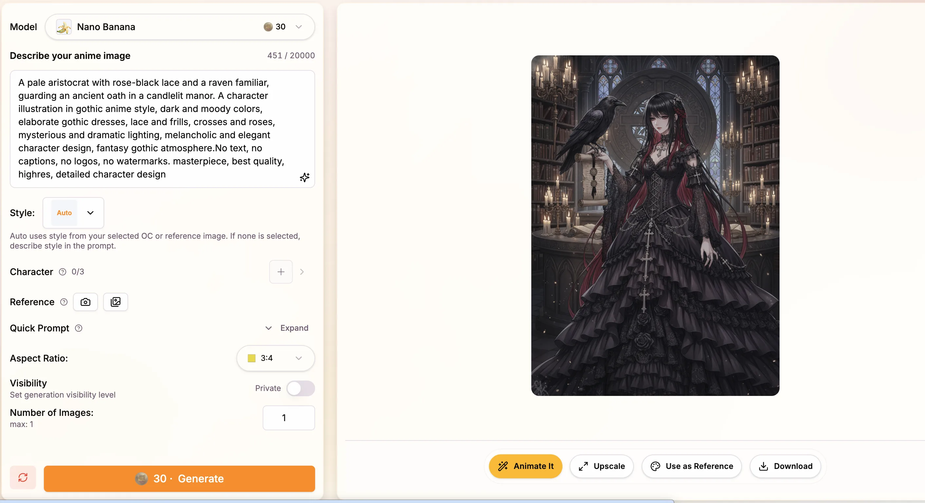Open the reference image gallery icon
This screenshot has height=503, width=925.
pyautogui.click(x=116, y=302)
